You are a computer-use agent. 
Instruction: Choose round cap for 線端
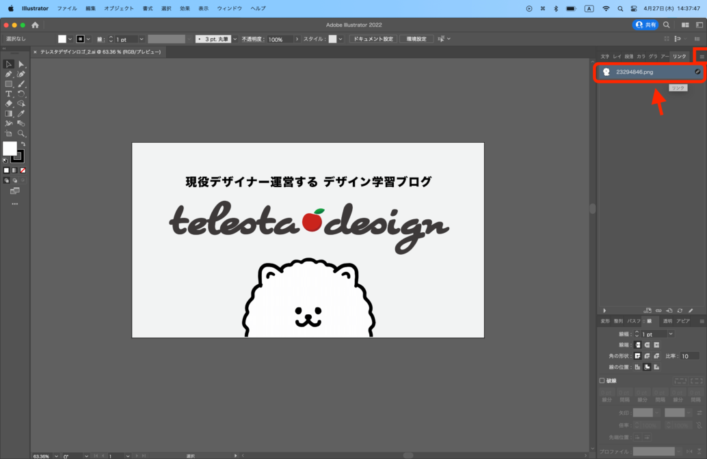click(x=647, y=345)
